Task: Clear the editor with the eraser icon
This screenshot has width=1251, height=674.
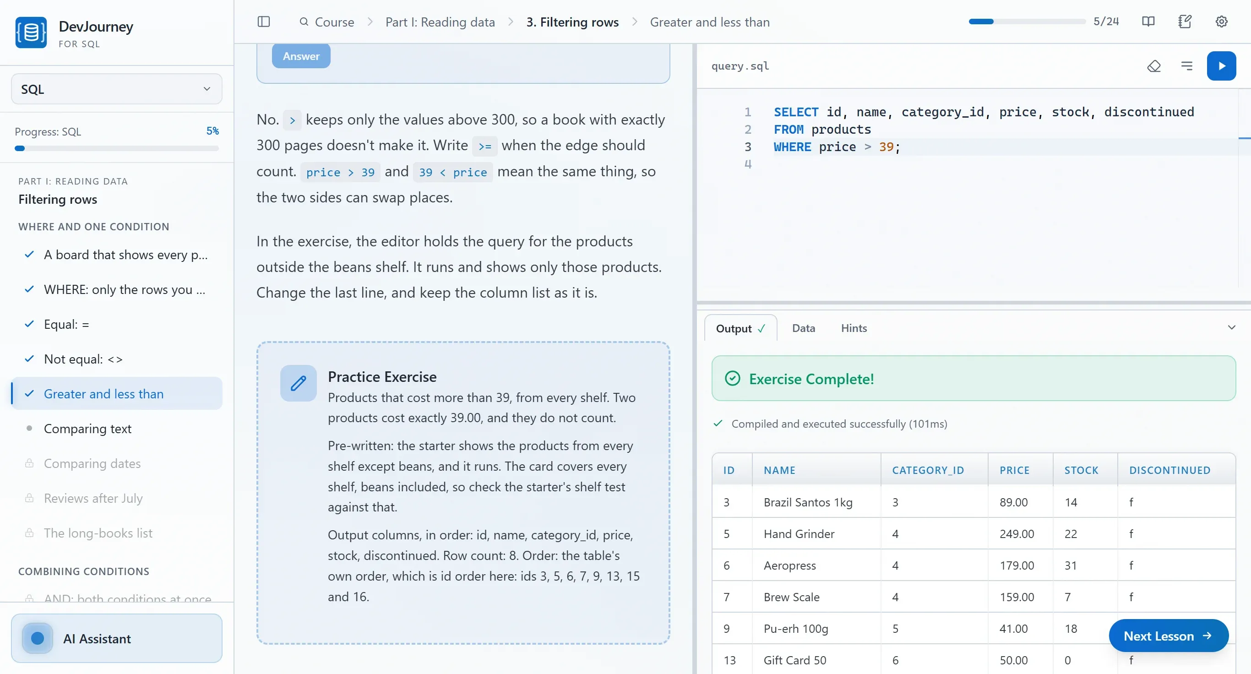Action: click(1154, 66)
